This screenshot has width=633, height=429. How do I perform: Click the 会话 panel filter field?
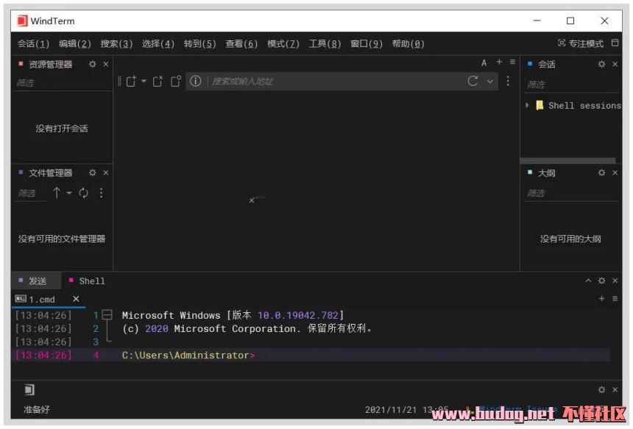click(571, 84)
